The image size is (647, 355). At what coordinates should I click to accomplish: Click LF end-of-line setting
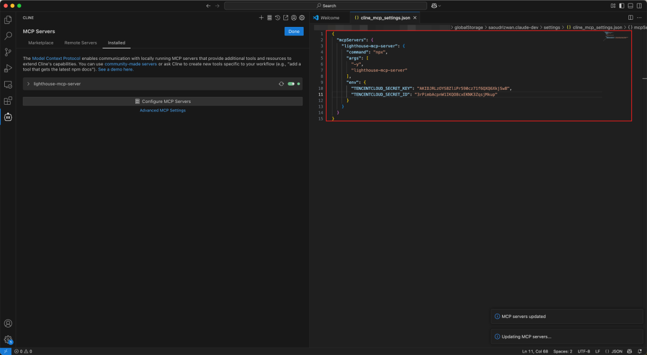(x=597, y=351)
